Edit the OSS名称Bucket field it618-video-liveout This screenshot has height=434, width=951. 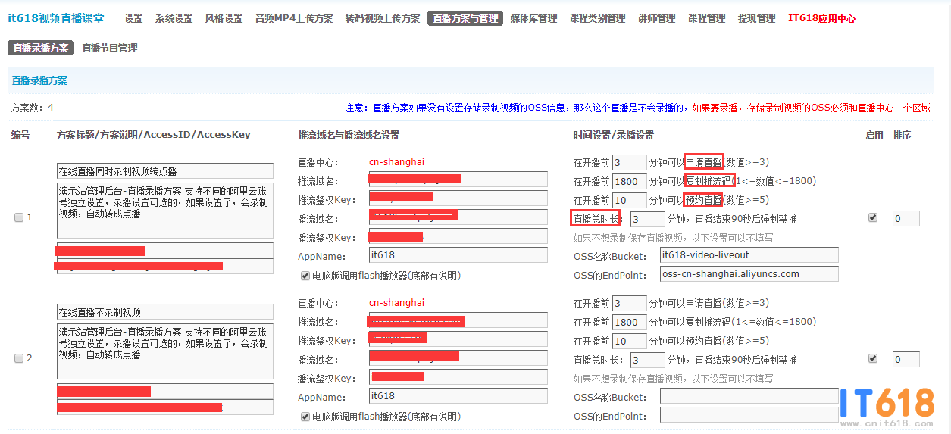click(749, 255)
